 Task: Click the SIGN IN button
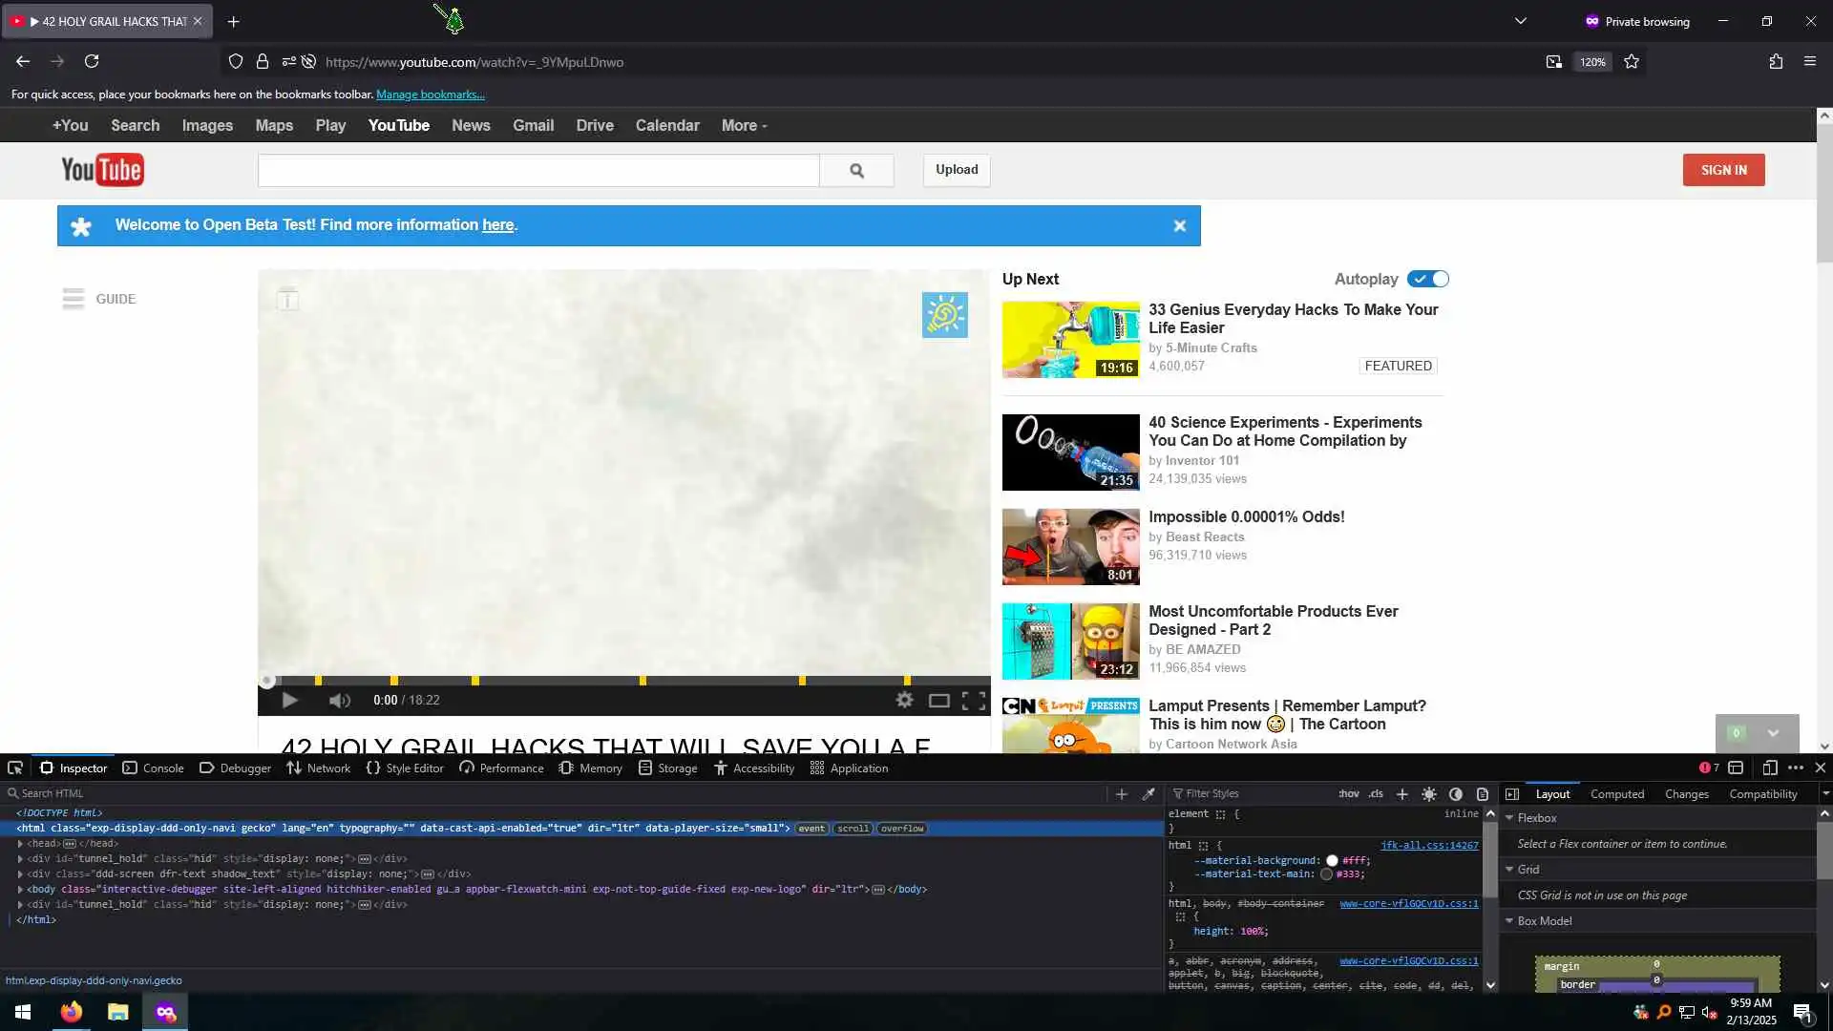(1723, 170)
